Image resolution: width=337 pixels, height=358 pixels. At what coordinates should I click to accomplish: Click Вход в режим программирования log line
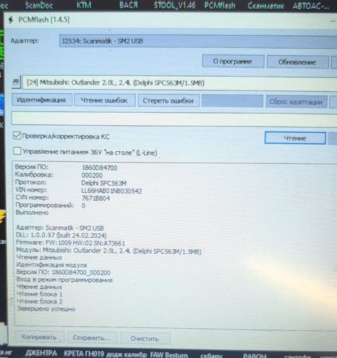pos(65,280)
